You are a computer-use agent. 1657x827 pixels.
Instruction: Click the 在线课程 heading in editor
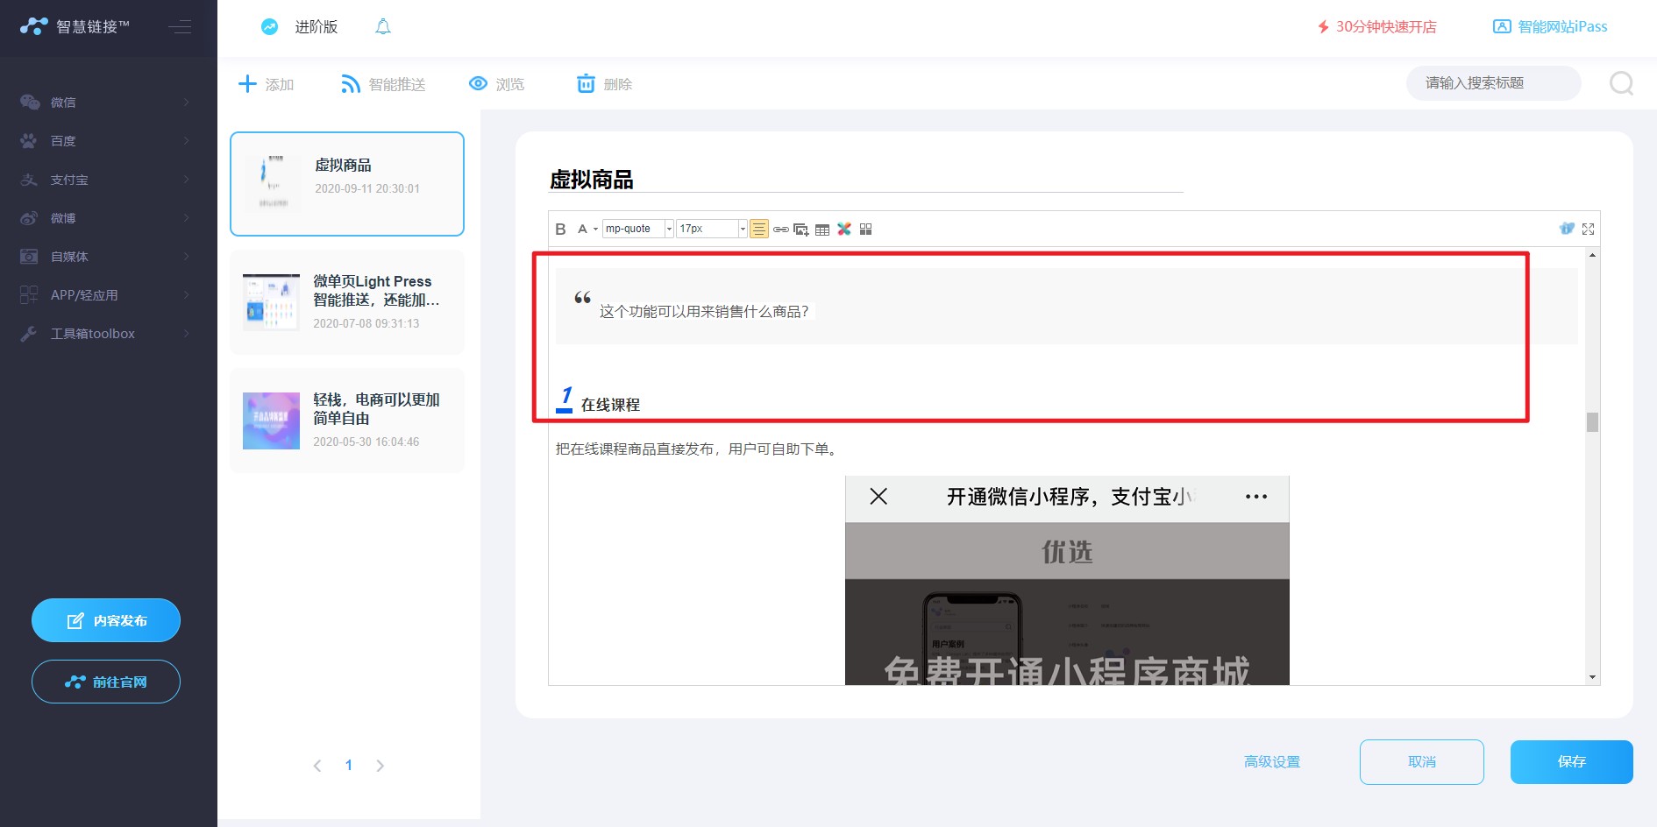pos(610,405)
